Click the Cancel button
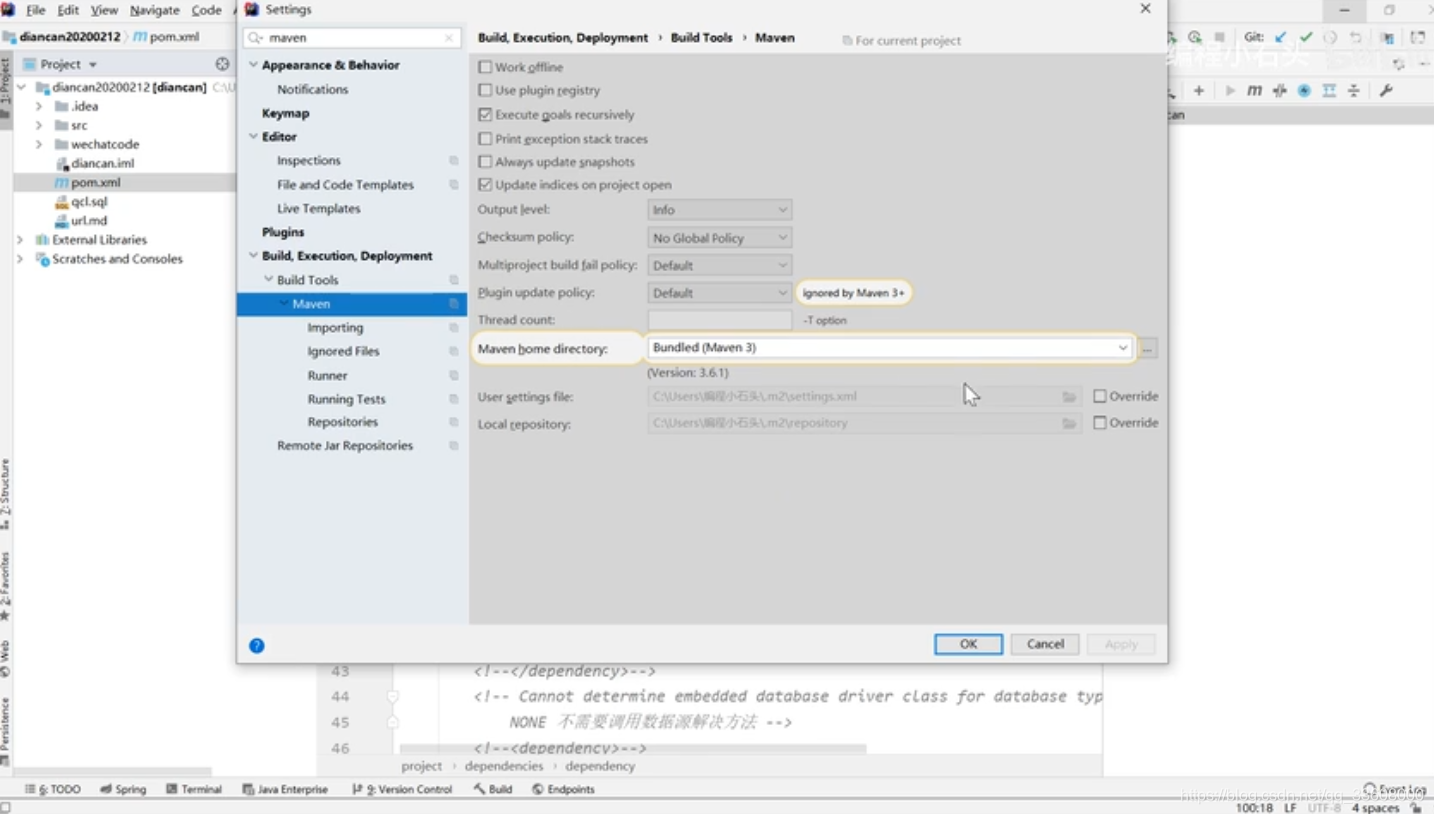This screenshot has width=1434, height=814. pyautogui.click(x=1045, y=644)
